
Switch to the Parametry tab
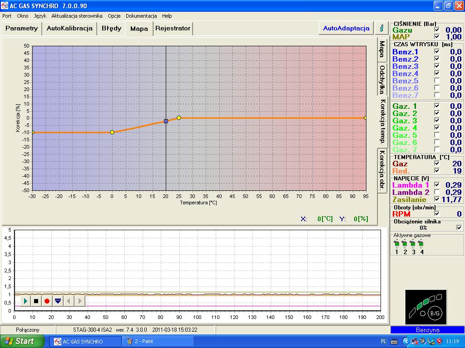21,29
